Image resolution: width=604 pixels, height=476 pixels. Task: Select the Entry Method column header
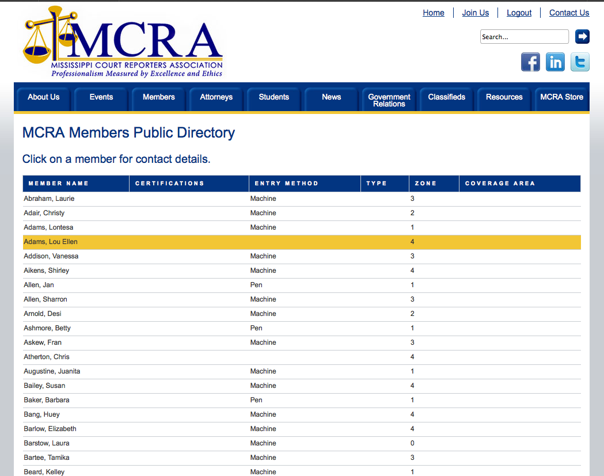(x=286, y=184)
